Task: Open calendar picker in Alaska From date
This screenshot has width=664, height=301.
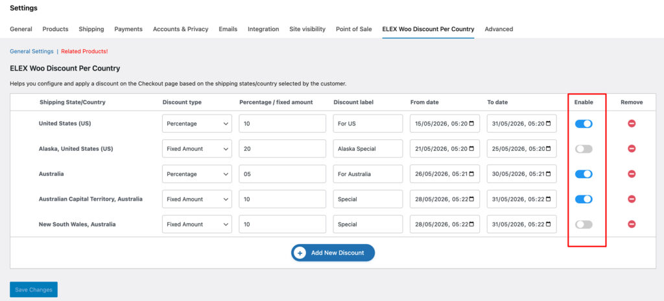Action: coord(471,149)
